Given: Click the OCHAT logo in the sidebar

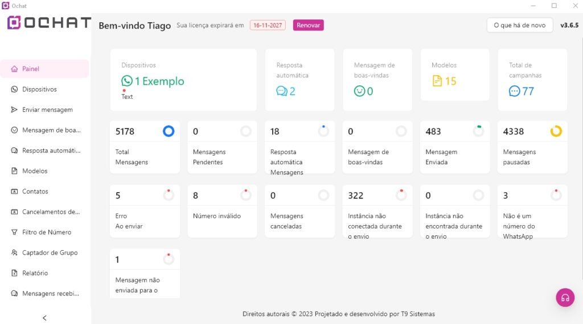Looking at the screenshot, I should coord(49,23).
